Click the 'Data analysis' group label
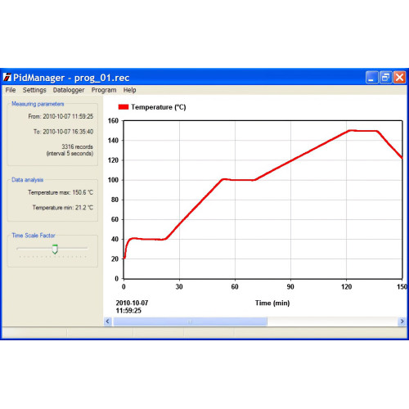 tap(27, 180)
